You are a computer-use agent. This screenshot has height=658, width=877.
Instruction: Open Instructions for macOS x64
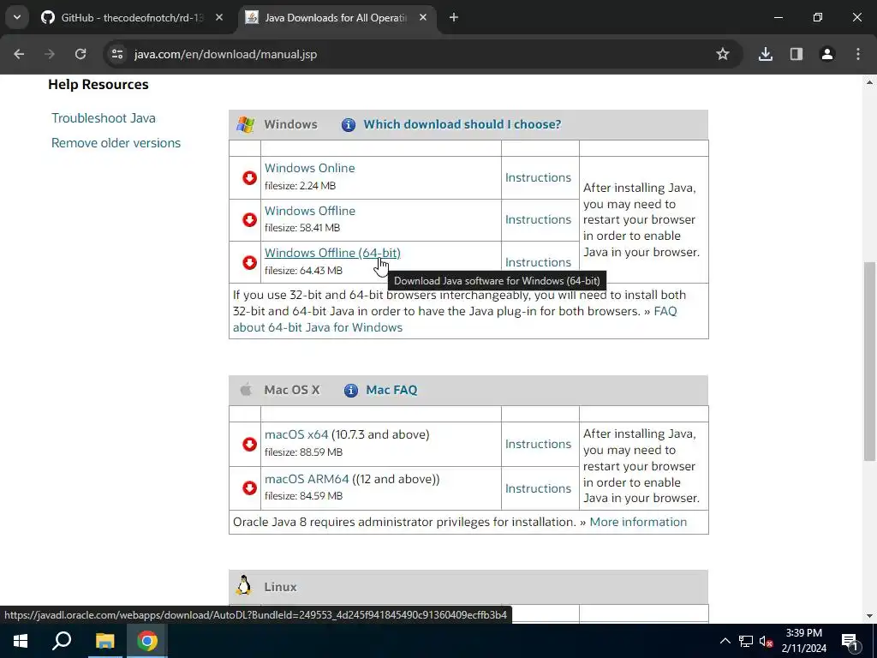538,445
